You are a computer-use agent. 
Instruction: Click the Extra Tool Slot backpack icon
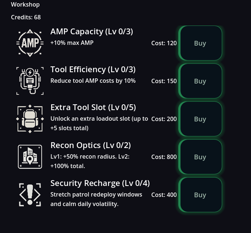tap(30, 119)
